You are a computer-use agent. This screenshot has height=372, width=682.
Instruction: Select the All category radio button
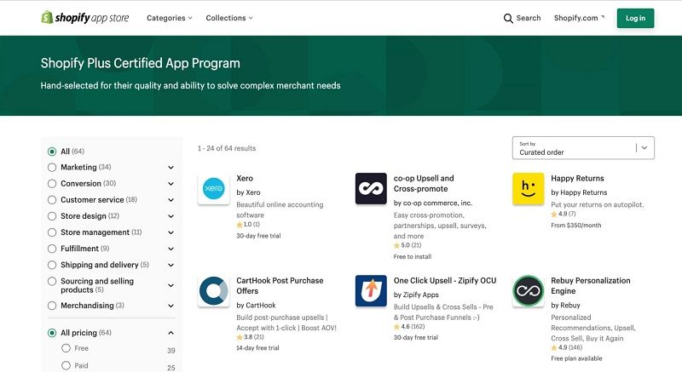coord(52,152)
